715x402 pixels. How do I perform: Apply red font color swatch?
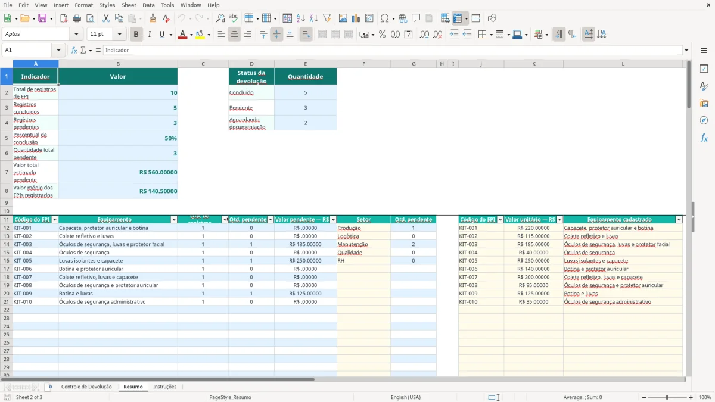coord(182,35)
